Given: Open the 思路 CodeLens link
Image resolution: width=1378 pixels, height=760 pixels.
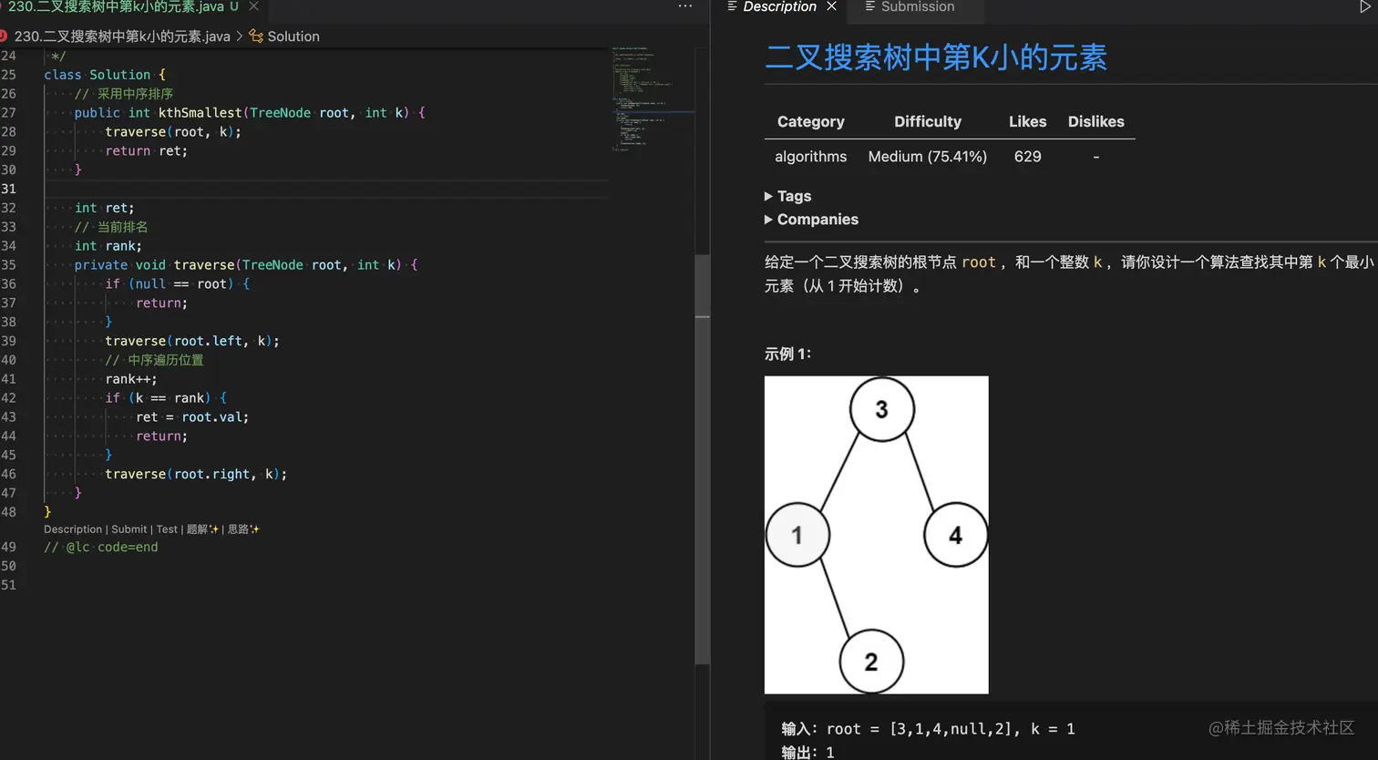Looking at the screenshot, I should pyautogui.click(x=243, y=529).
